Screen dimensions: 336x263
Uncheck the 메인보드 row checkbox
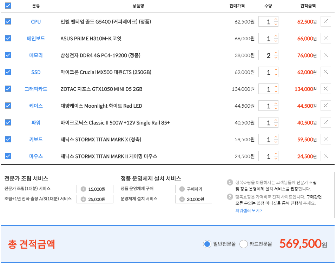point(8,38)
